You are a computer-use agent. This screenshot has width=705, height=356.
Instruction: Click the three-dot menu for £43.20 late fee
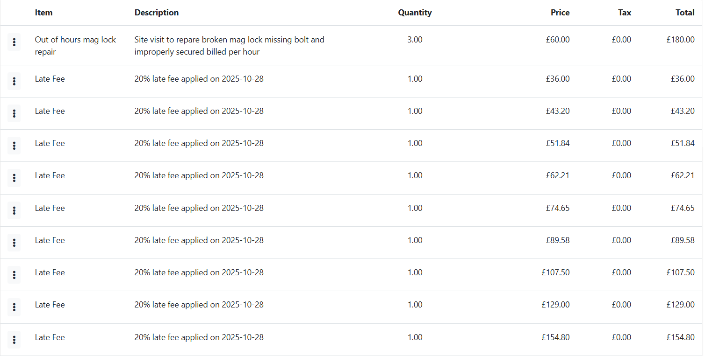[14, 113]
